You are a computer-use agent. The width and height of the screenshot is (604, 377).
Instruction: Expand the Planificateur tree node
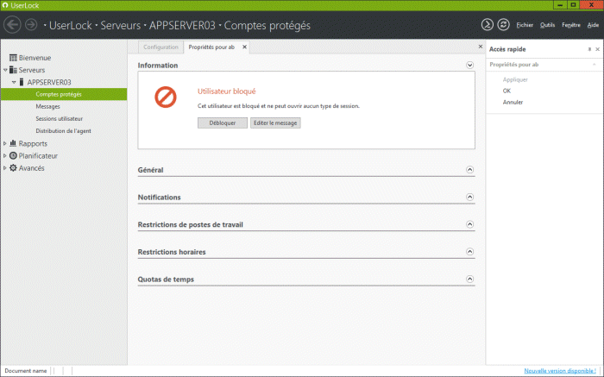pyautogui.click(x=5, y=156)
